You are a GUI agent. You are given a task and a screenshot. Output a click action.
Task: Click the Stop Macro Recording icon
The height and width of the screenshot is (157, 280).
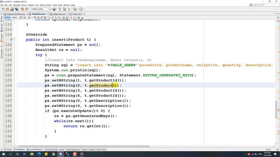tap(74, 17)
